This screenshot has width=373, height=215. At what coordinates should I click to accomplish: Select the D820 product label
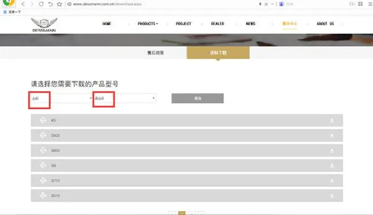pos(56,135)
